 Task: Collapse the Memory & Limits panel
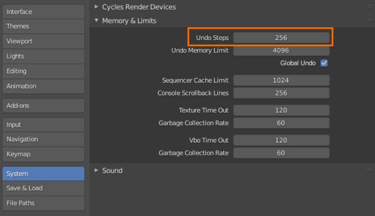point(97,21)
